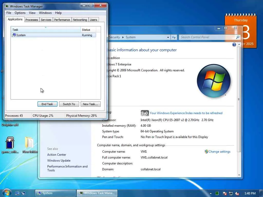The width and height of the screenshot is (263, 197).
Task: Sort by the Status column header
Action: [88, 30]
